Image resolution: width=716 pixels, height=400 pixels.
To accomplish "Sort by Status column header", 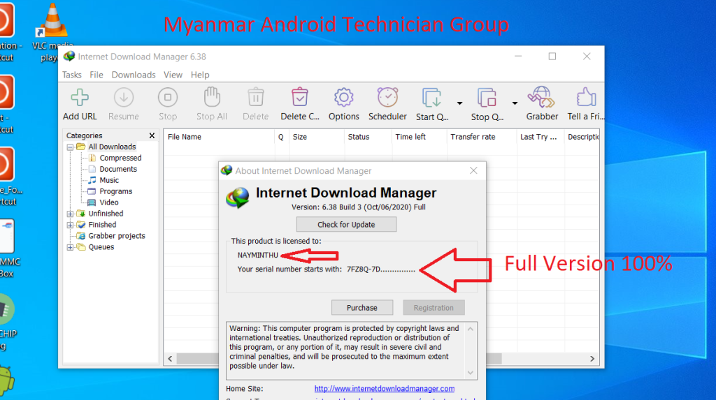I will click(x=368, y=137).
